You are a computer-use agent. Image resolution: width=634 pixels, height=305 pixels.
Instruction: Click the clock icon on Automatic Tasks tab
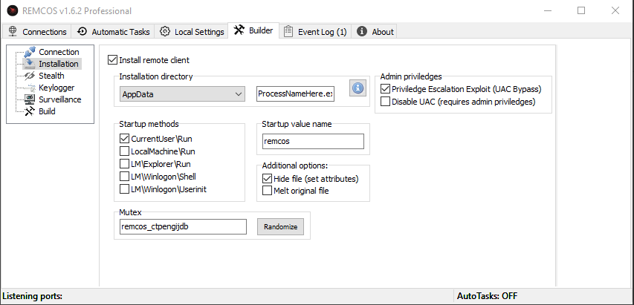82,31
